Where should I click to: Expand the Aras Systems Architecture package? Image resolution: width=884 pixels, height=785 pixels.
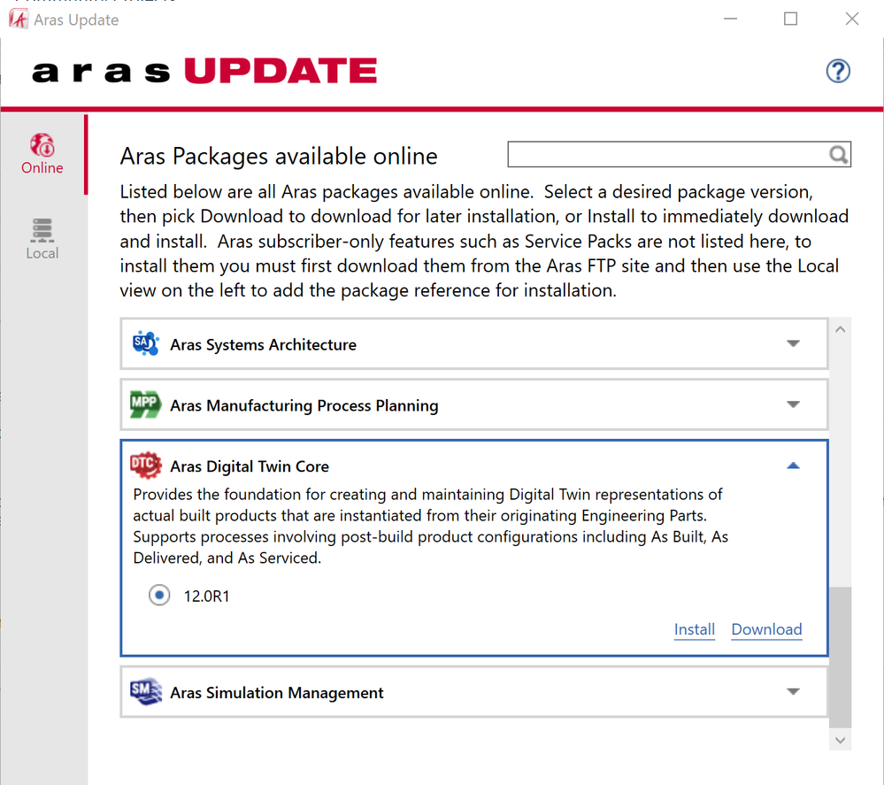pyautogui.click(x=793, y=343)
